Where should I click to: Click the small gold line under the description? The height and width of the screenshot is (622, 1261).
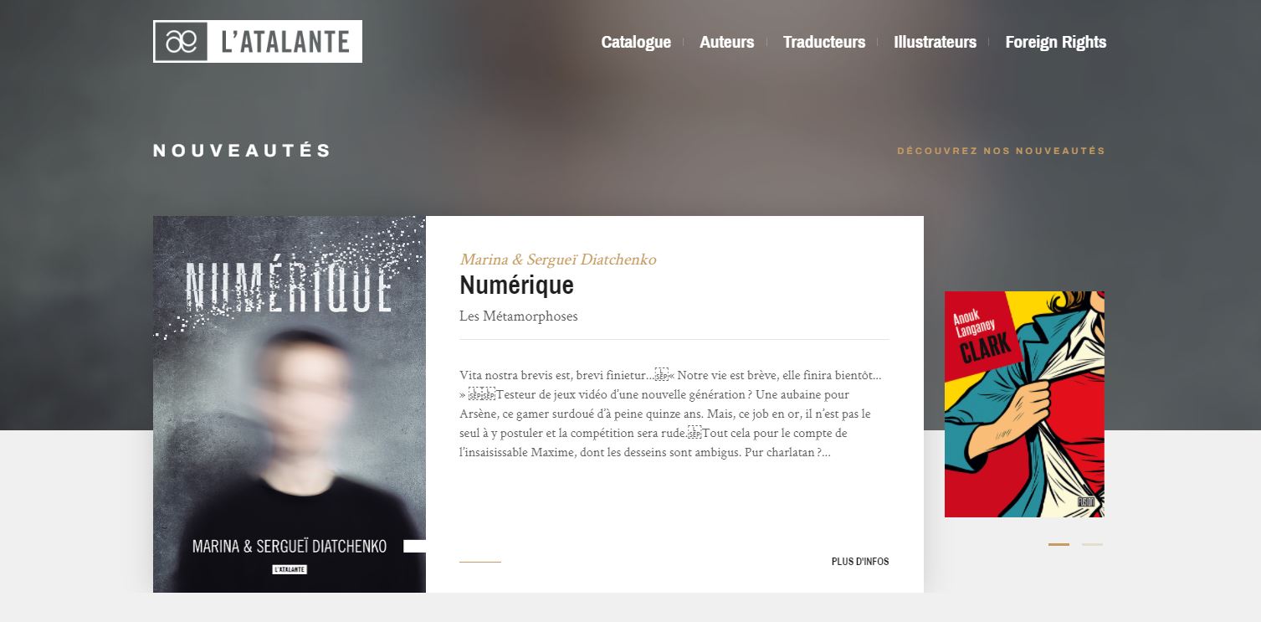tap(480, 562)
